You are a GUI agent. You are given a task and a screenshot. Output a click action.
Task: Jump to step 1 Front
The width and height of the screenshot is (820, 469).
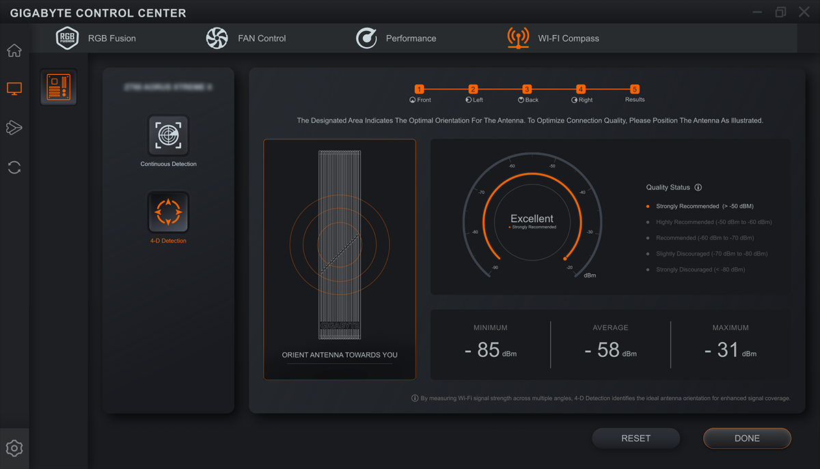[420, 90]
